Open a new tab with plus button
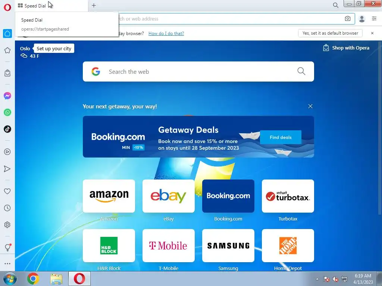The height and width of the screenshot is (286, 382). coord(94,5)
